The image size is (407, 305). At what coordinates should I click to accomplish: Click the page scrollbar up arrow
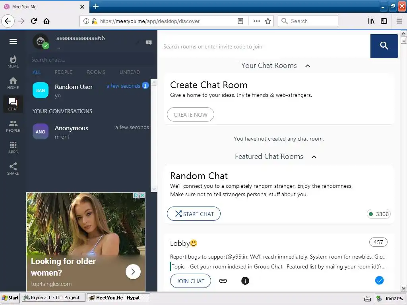pos(404,34)
